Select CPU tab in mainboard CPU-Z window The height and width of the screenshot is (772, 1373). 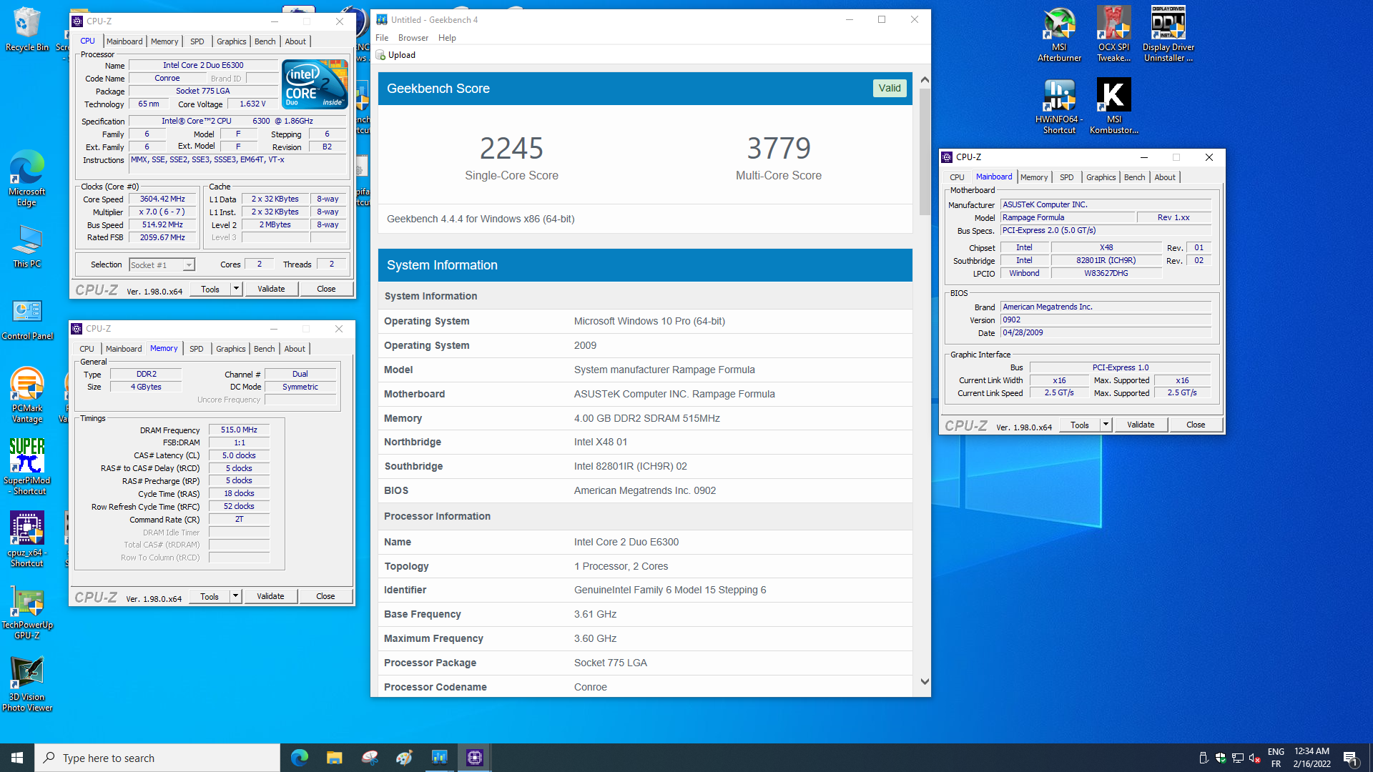tap(957, 177)
